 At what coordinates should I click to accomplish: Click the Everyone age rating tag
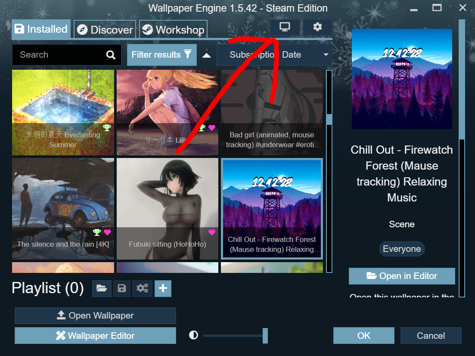pyautogui.click(x=402, y=249)
